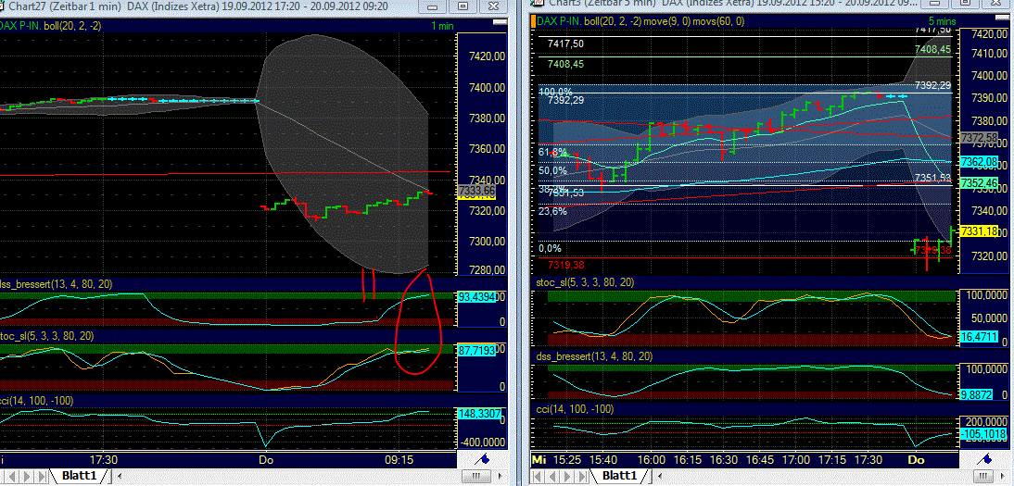
Task: Click 'cci(14, 100, -100)' label in 5 min chart
Action: pos(575,409)
